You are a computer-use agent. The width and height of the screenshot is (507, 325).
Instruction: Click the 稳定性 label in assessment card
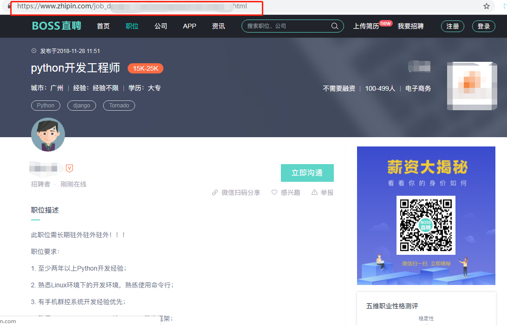(426, 318)
